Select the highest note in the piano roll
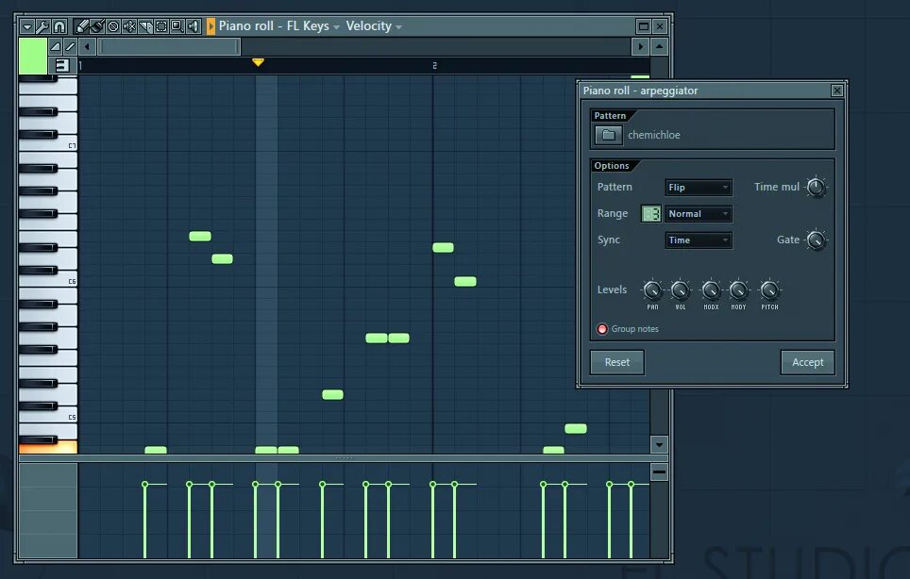 tap(640, 76)
